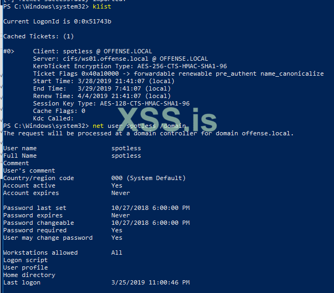Click the Password last set date
This screenshot has width=334, height=293.
pyautogui.click(x=150, y=208)
